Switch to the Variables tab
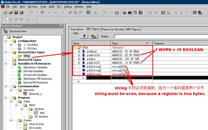 [x=77, y=29]
